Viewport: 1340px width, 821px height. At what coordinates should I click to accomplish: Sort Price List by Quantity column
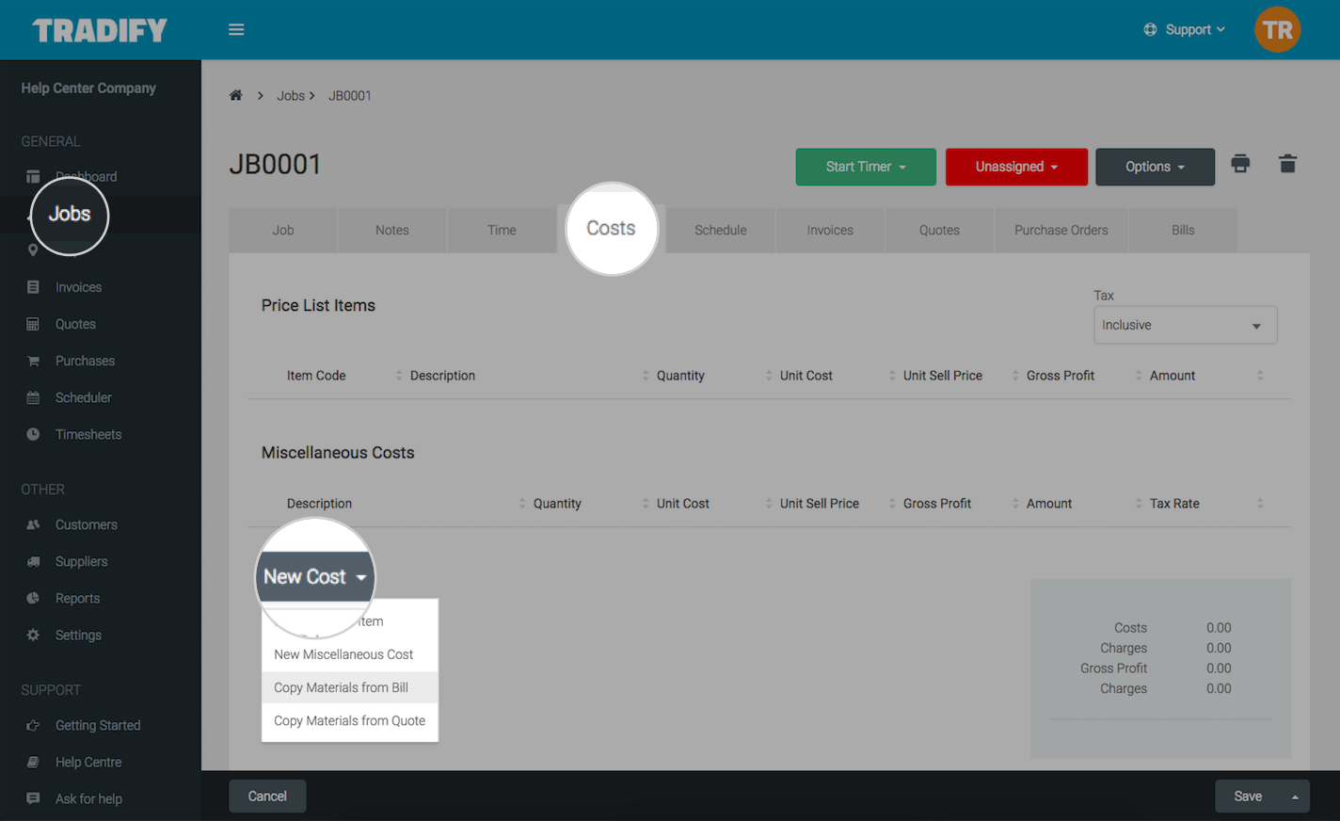point(680,376)
